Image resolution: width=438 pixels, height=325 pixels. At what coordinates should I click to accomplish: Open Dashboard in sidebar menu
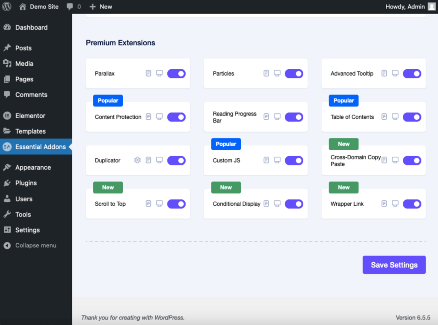[x=36, y=27]
